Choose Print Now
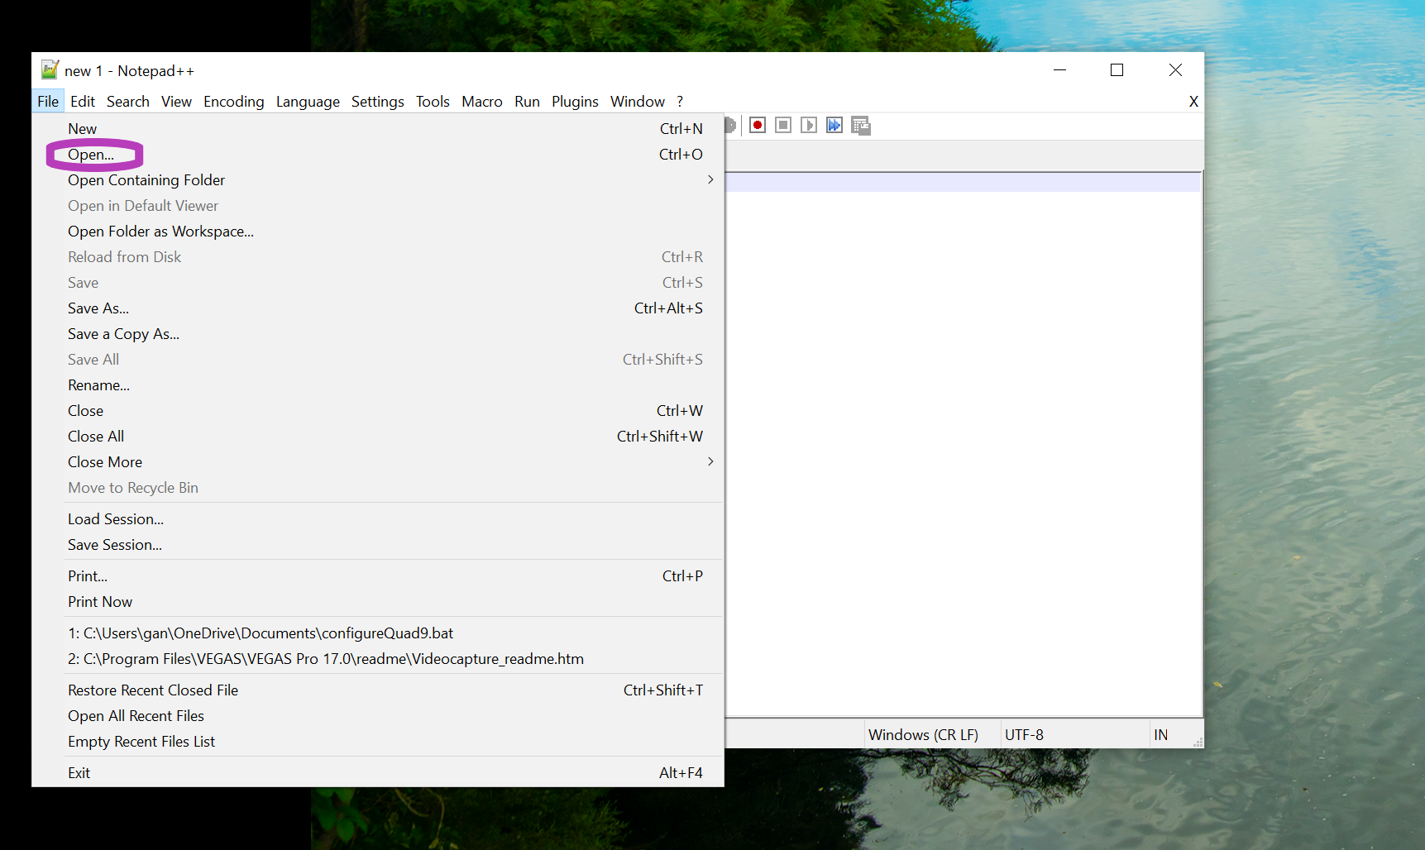The image size is (1425, 850). click(x=378, y=601)
